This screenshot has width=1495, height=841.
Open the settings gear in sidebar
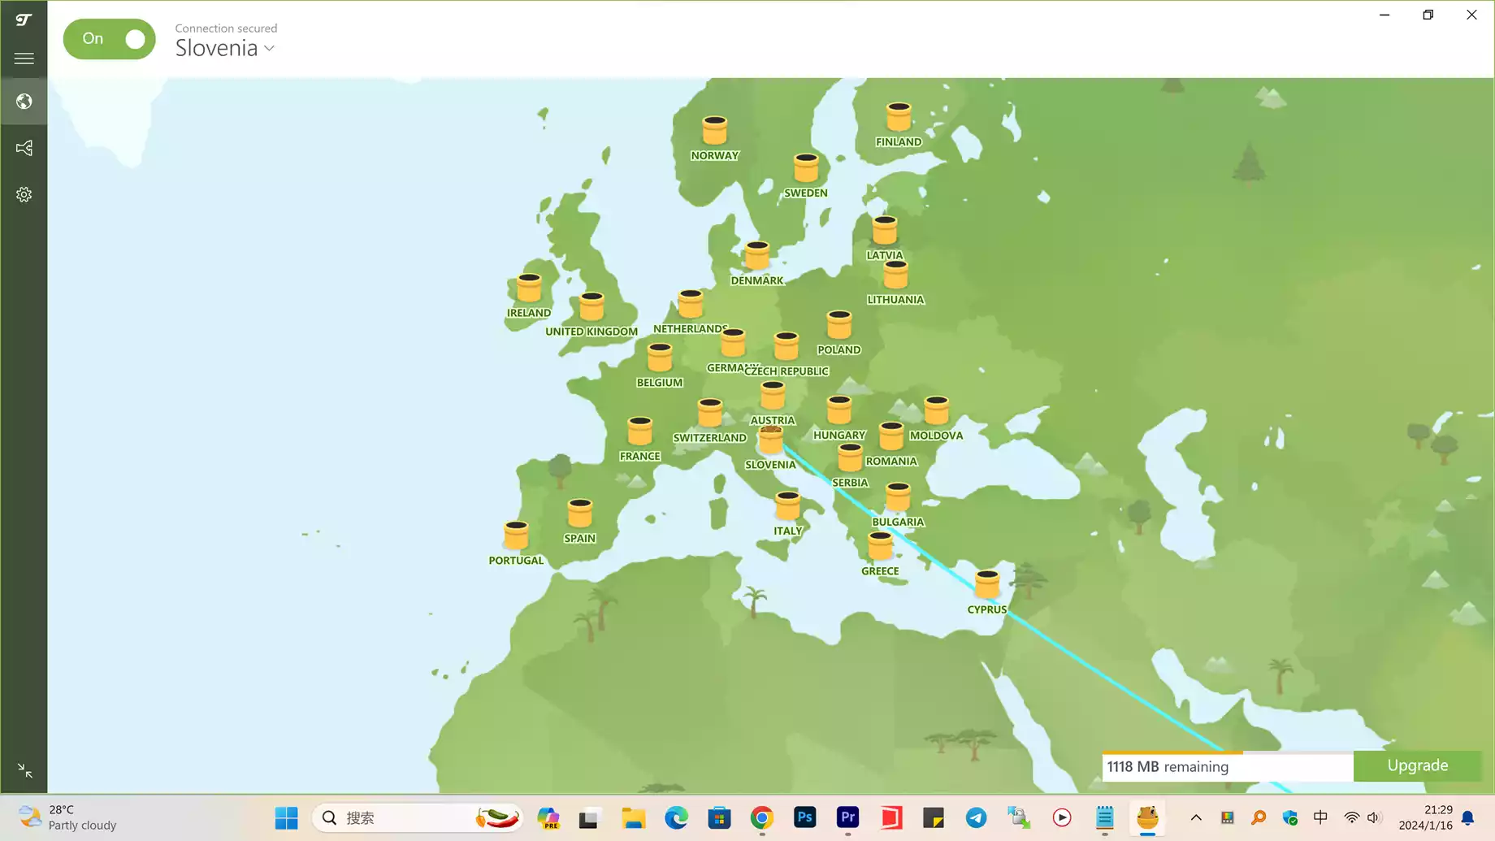coord(24,195)
